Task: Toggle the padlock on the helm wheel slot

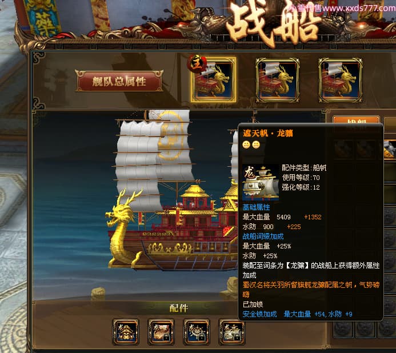Action: (x=202, y=338)
